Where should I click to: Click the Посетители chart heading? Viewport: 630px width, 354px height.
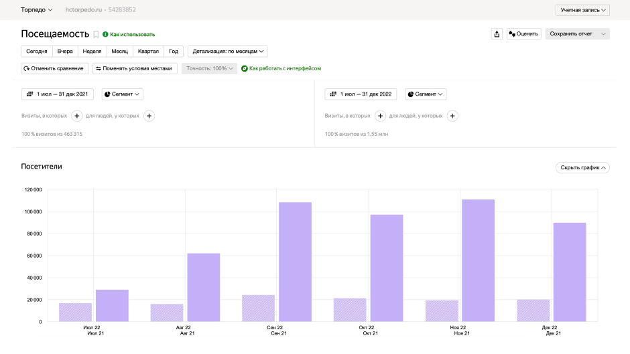coord(42,167)
